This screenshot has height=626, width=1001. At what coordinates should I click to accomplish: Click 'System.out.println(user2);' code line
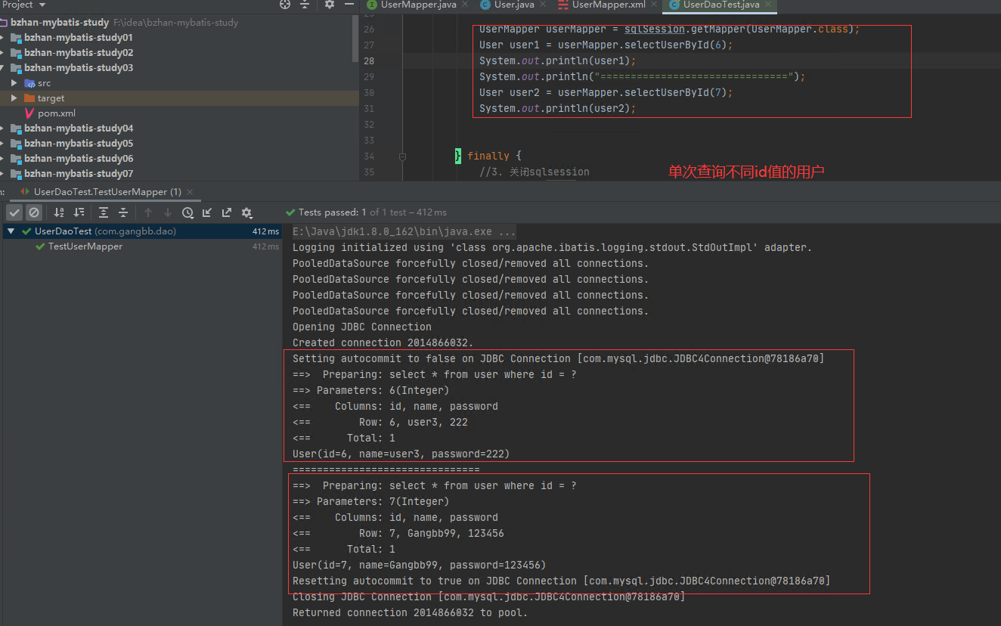558,109
